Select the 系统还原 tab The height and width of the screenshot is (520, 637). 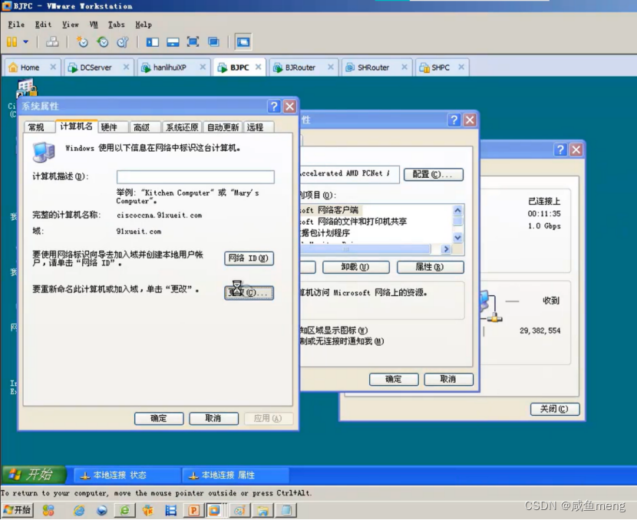[182, 127]
